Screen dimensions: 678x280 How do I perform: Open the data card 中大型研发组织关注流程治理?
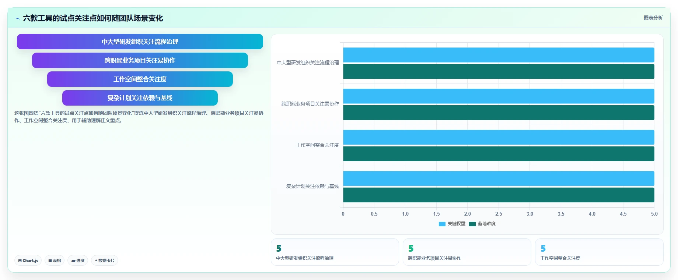pyautogui.click(x=335, y=252)
